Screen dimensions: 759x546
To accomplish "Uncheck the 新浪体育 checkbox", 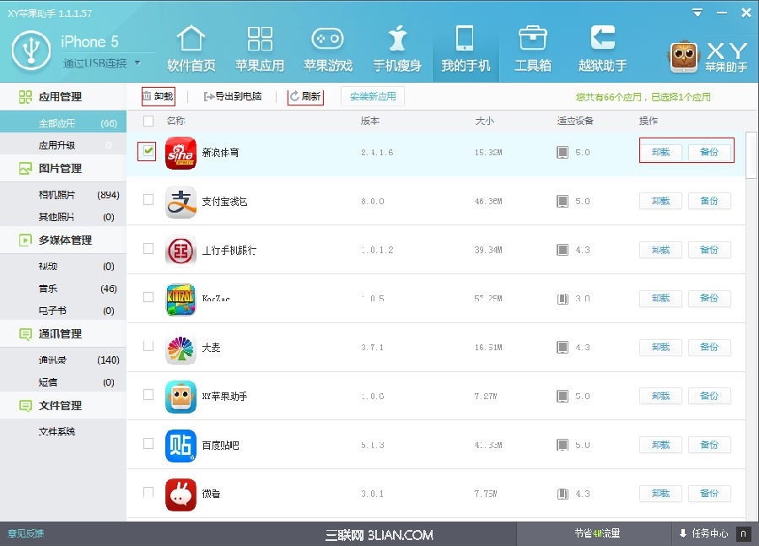I will (x=148, y=151).
